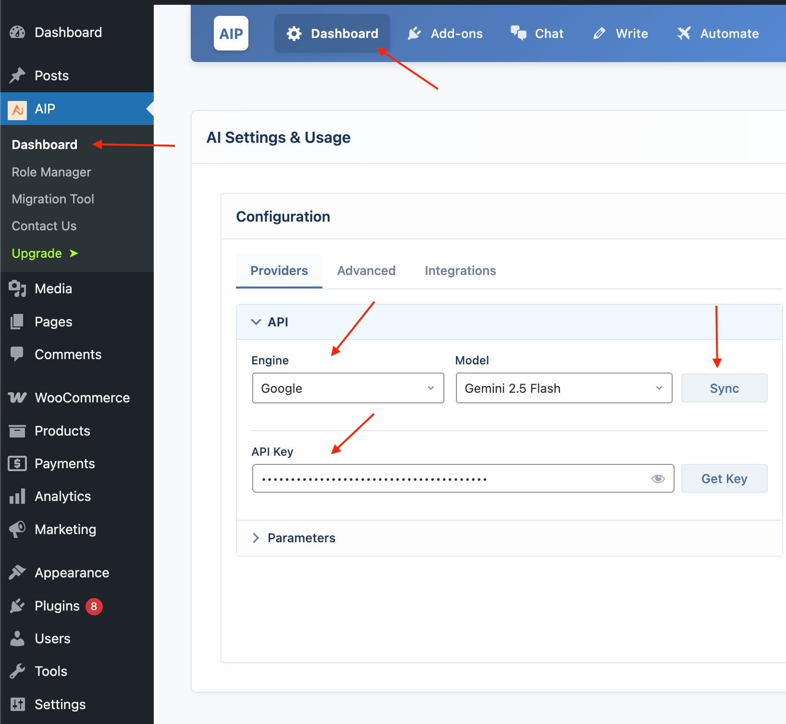Click the Upgrade arrow icon
Image resolution: width=786 pixels, height=724 pixels.
coord(74,253)
